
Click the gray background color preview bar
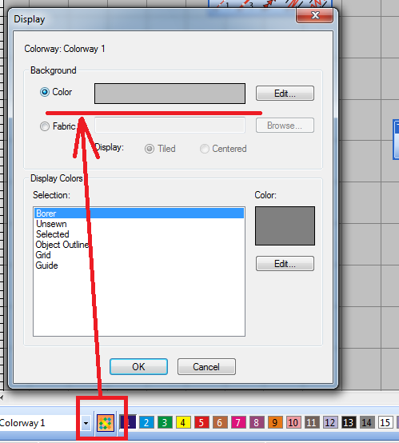(x=170, y=94)
